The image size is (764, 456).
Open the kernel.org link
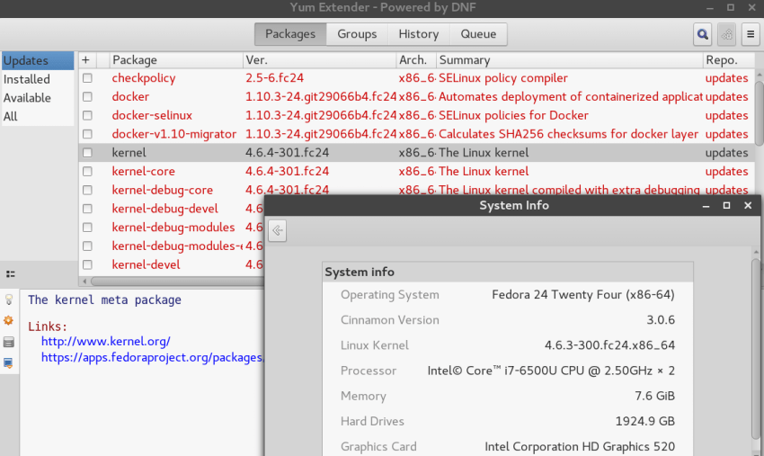106,341
